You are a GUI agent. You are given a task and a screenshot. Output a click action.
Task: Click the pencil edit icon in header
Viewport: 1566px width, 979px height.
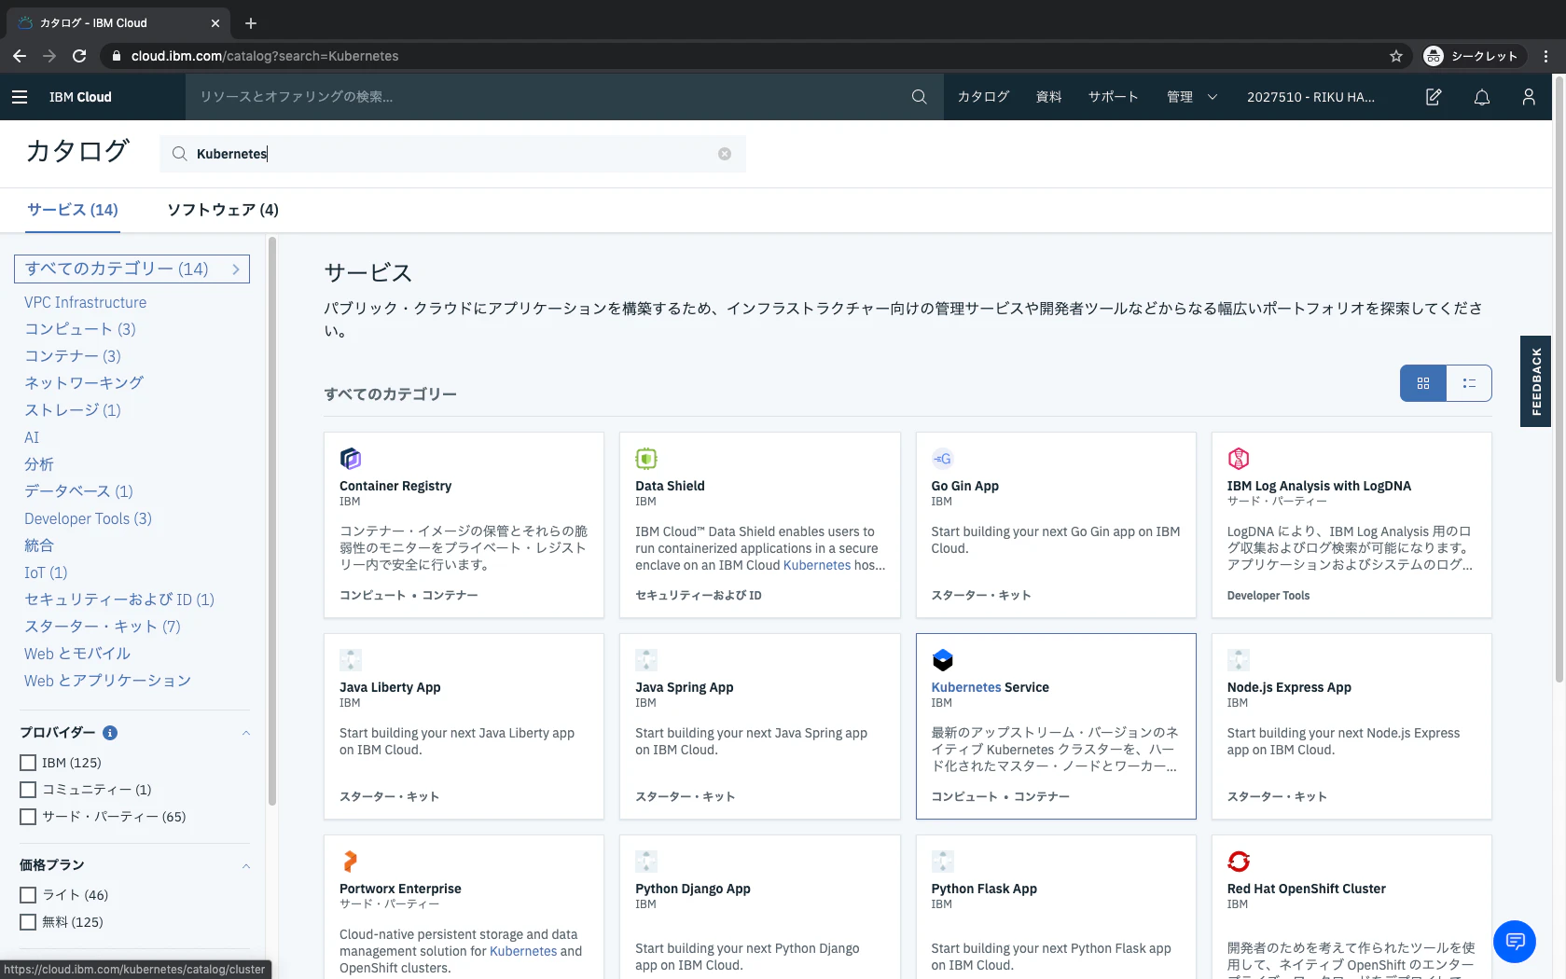coord(1434,96)
